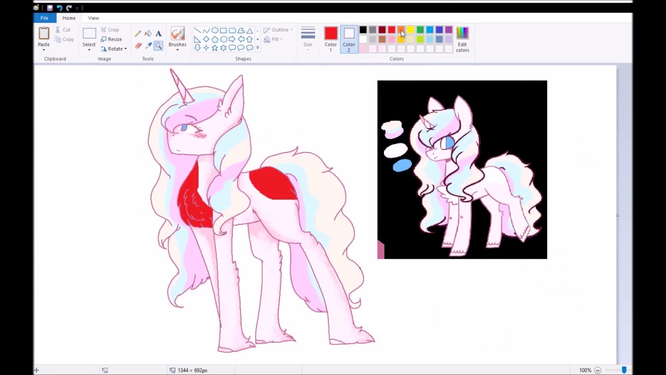Pick the yellow palette color

click(x=411, y=30)
